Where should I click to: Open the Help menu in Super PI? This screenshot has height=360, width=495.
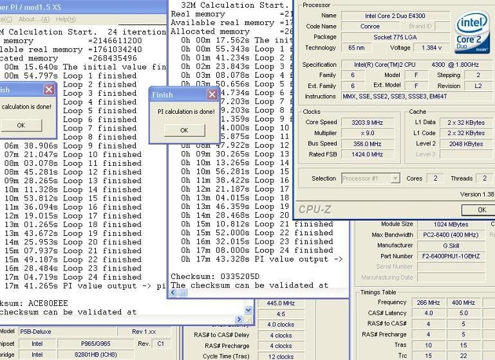point(65,19)
